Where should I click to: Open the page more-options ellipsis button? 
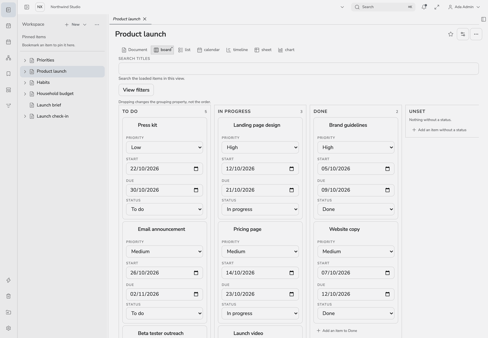click(476, 34)
